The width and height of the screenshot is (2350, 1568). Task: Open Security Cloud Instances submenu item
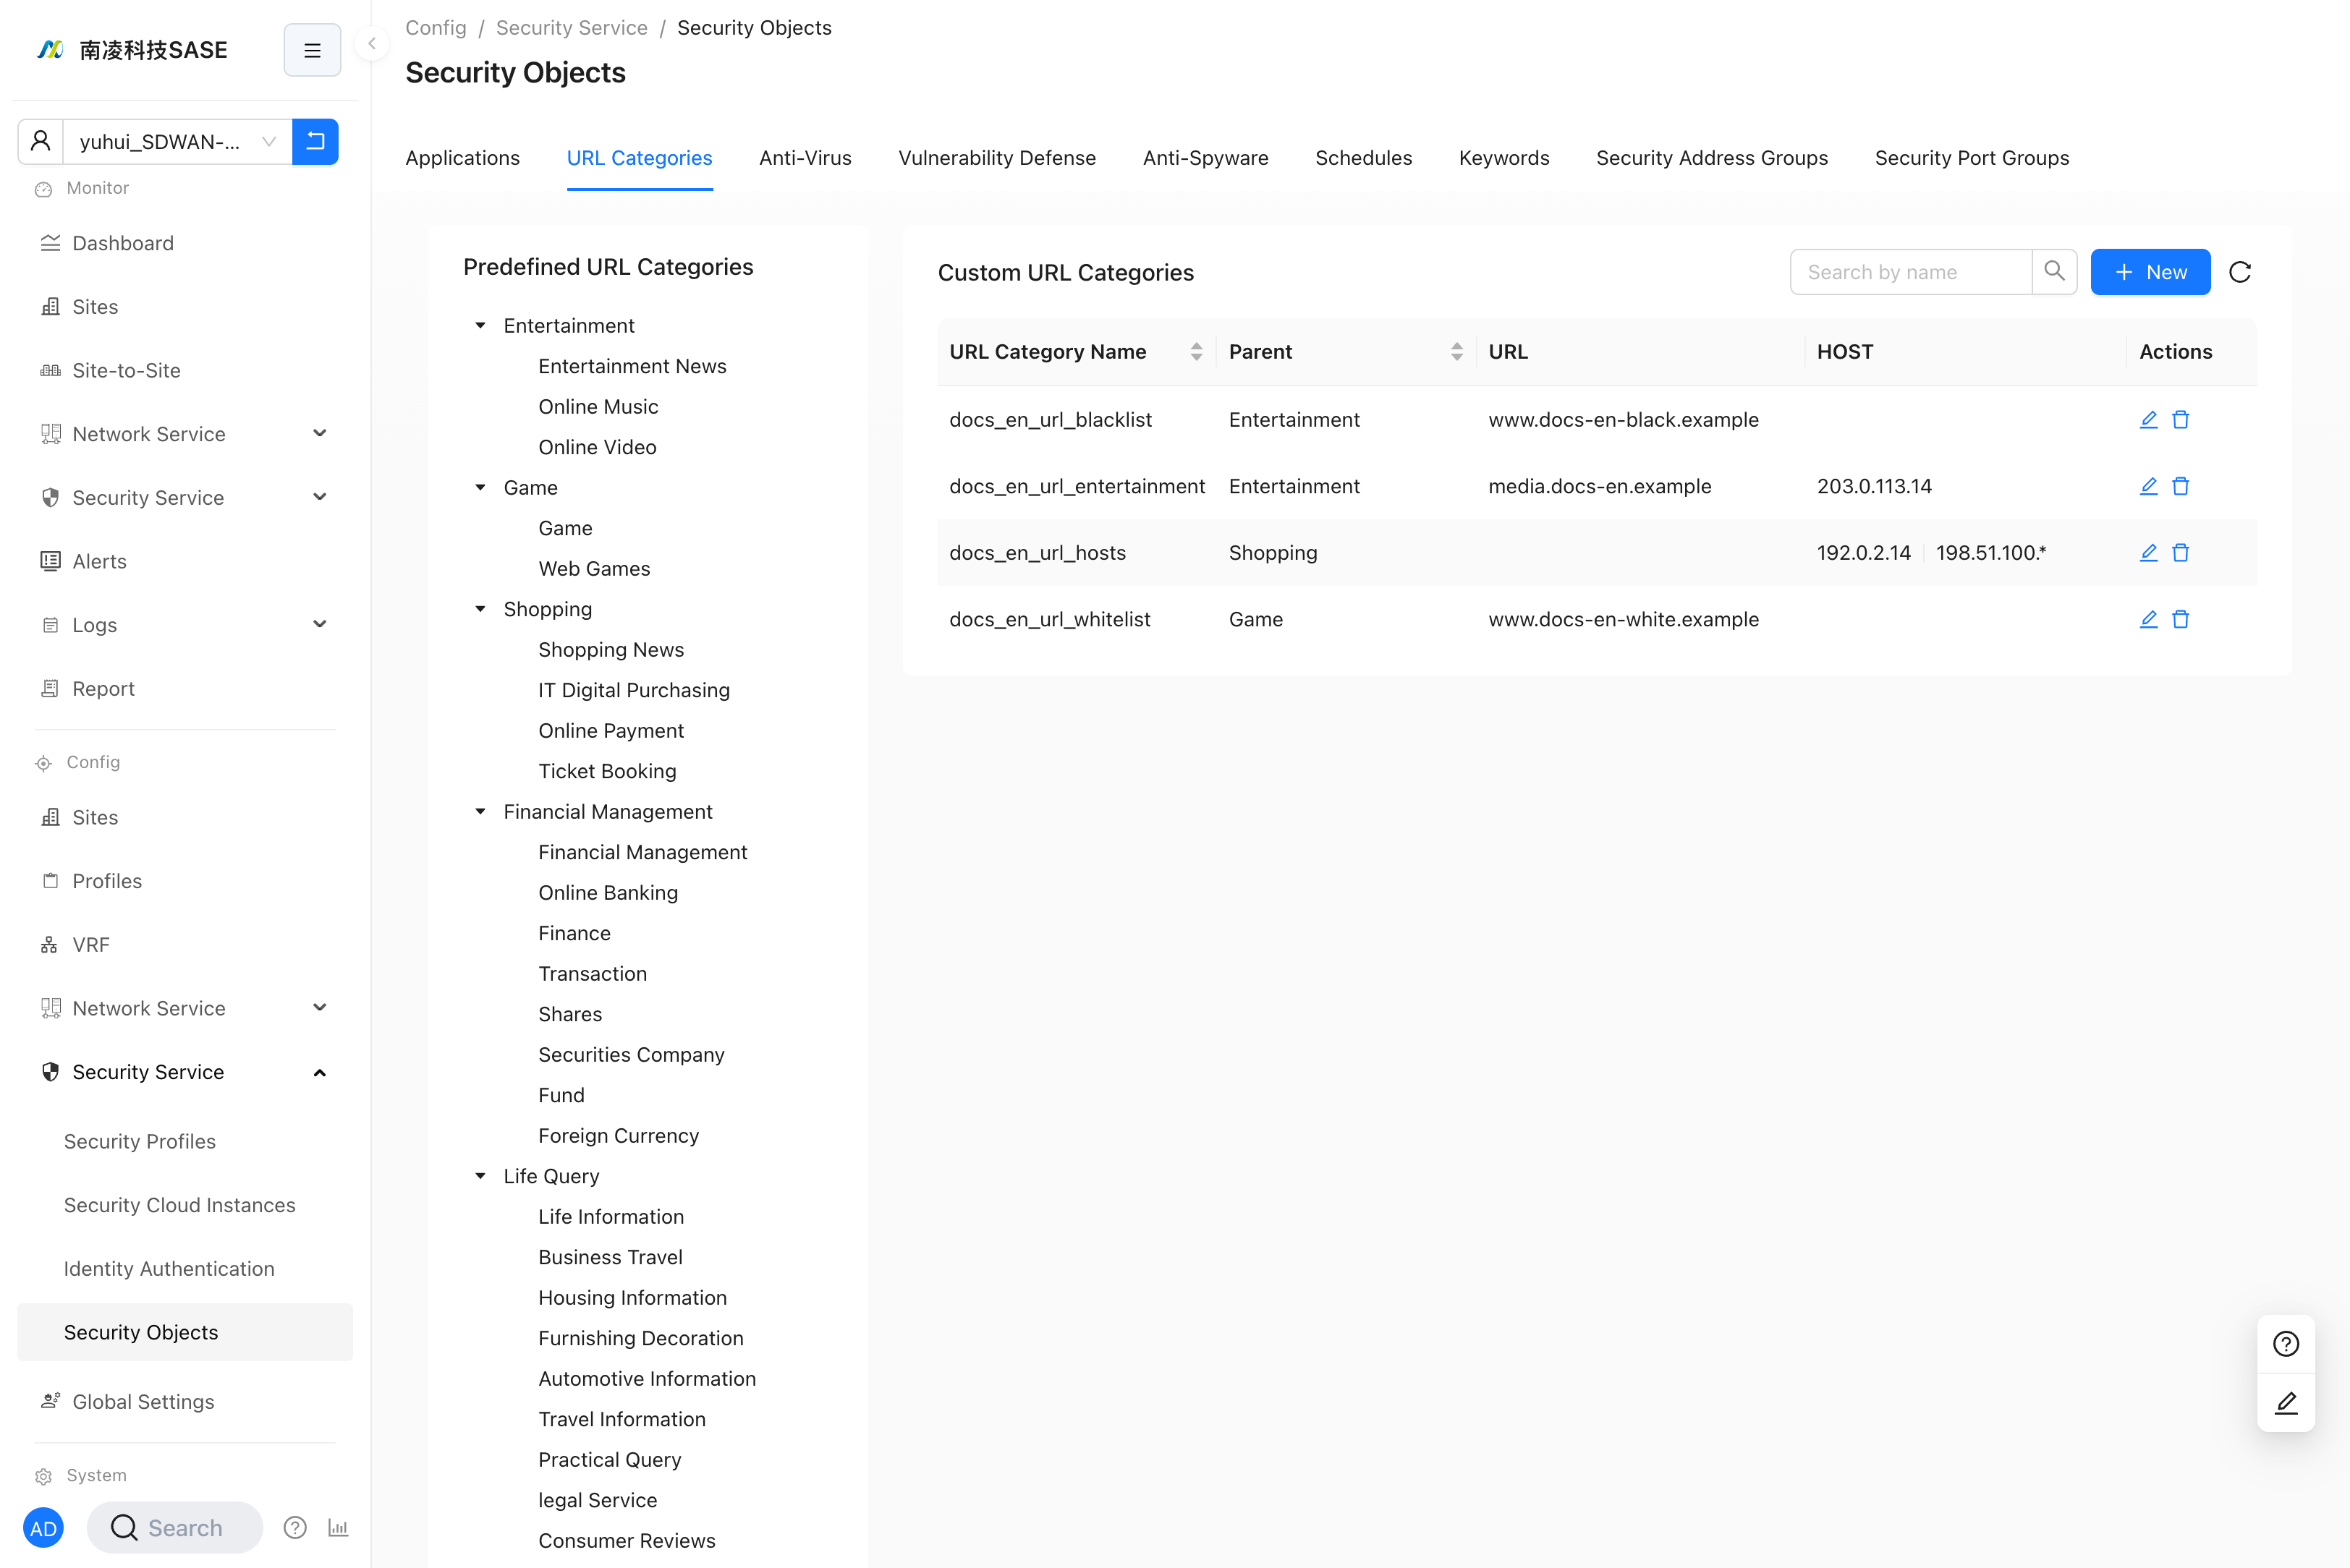pos(186,1205)
